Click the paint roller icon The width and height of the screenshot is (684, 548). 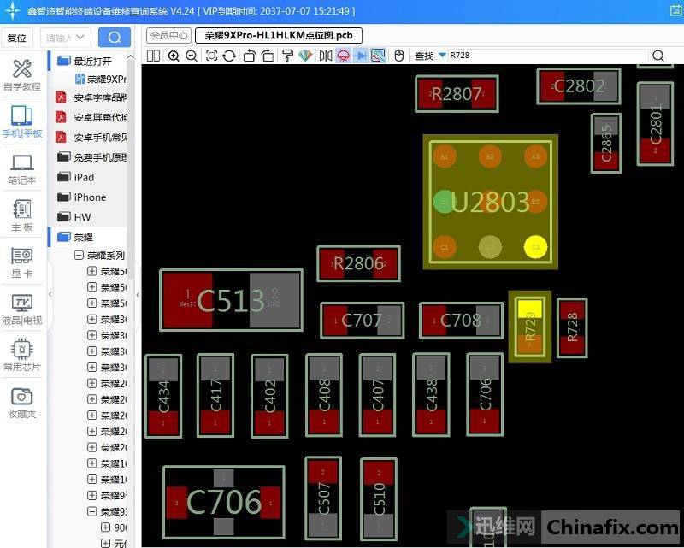click(287, 56)
